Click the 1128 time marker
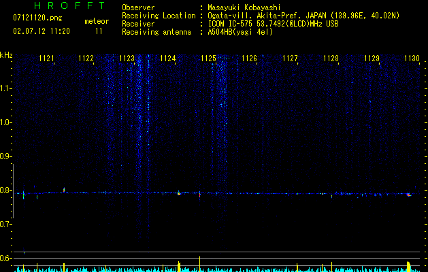This screenshot has width=428, height=272. 331,58
